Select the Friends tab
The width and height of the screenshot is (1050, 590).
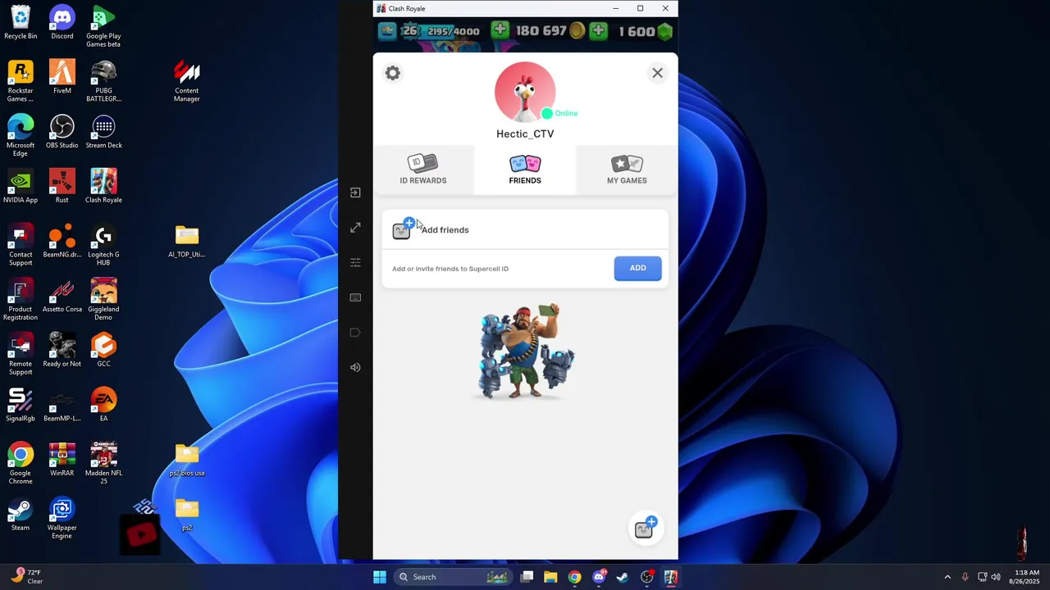coord(525,170)
